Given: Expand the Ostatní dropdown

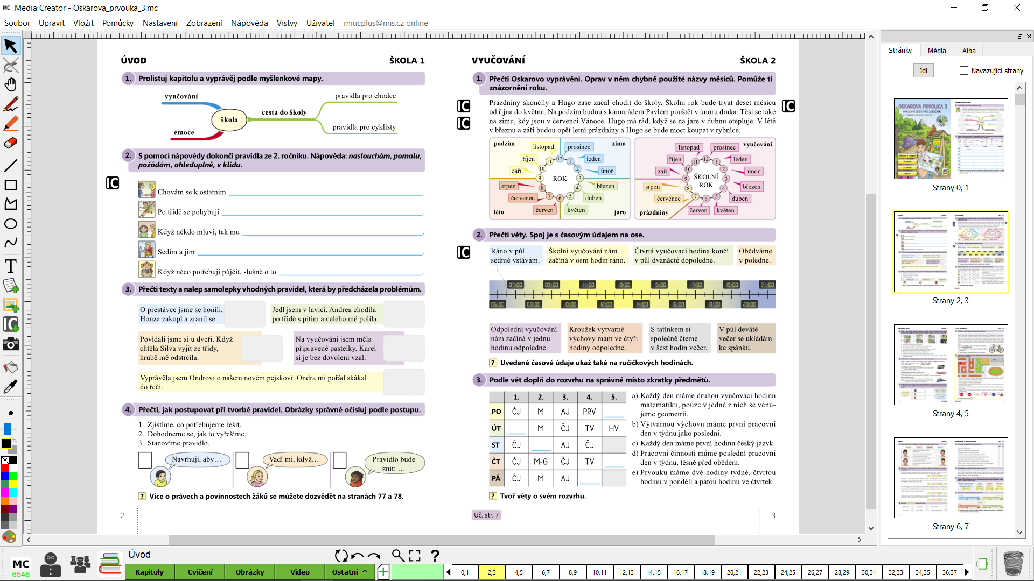Looking at the screenshot, I should [x=349, y=572].
